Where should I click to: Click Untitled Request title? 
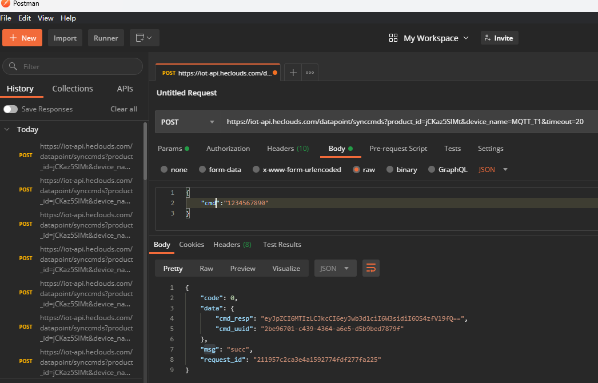[186, 93]
